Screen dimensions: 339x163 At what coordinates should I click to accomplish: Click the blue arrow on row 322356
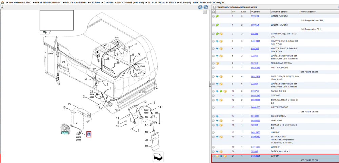[x=217, y=56]
